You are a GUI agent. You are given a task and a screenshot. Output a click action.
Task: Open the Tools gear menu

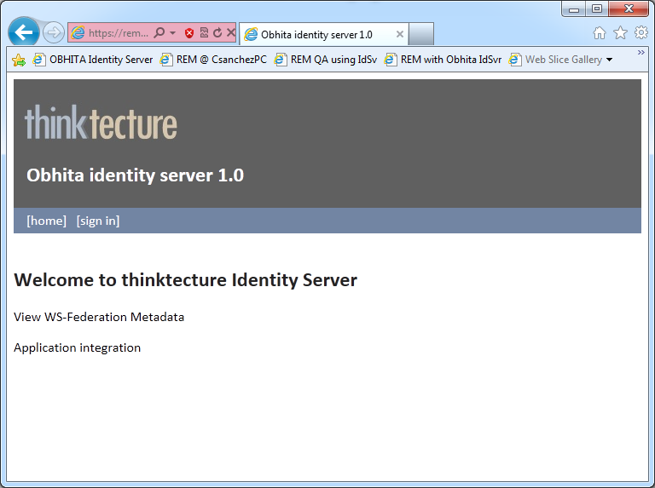click(x=641, y=32)
